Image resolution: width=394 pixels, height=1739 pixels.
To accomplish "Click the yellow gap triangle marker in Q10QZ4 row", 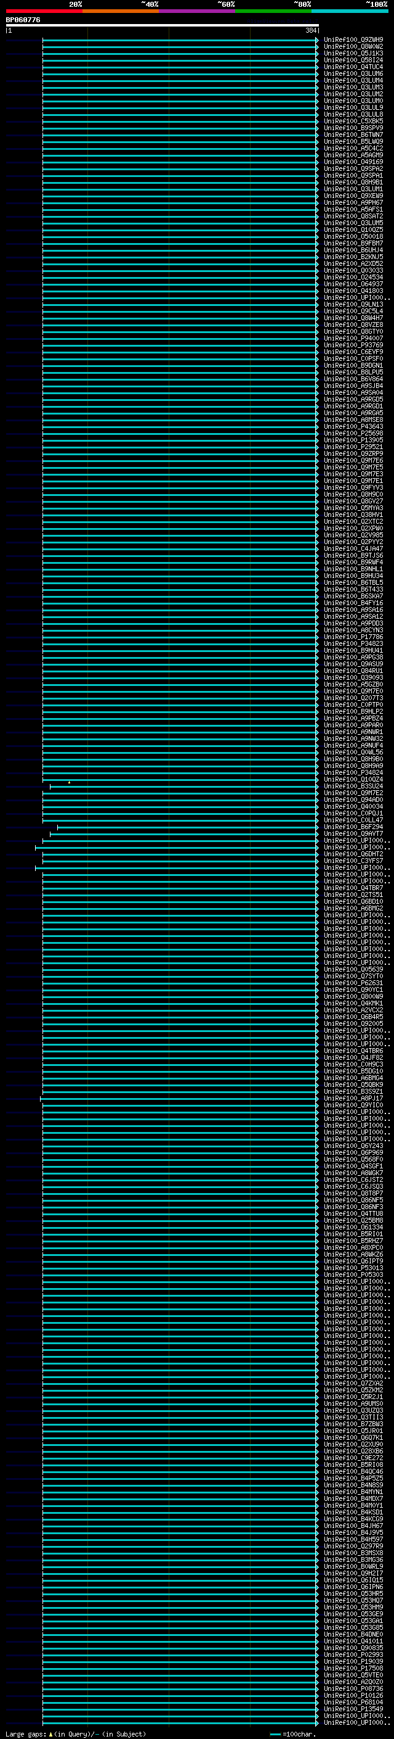I will (x=69, y=782).
